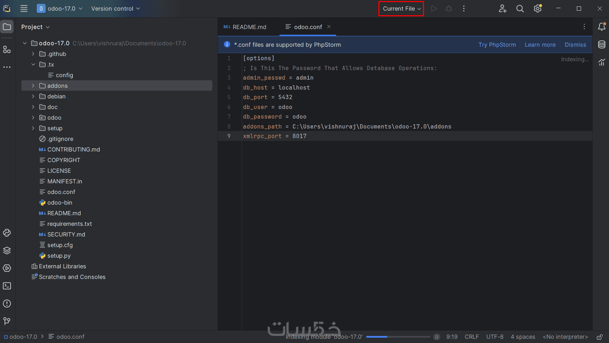
Task: Change the UTF-8 file encoding
Action: (x=495, y=337)
